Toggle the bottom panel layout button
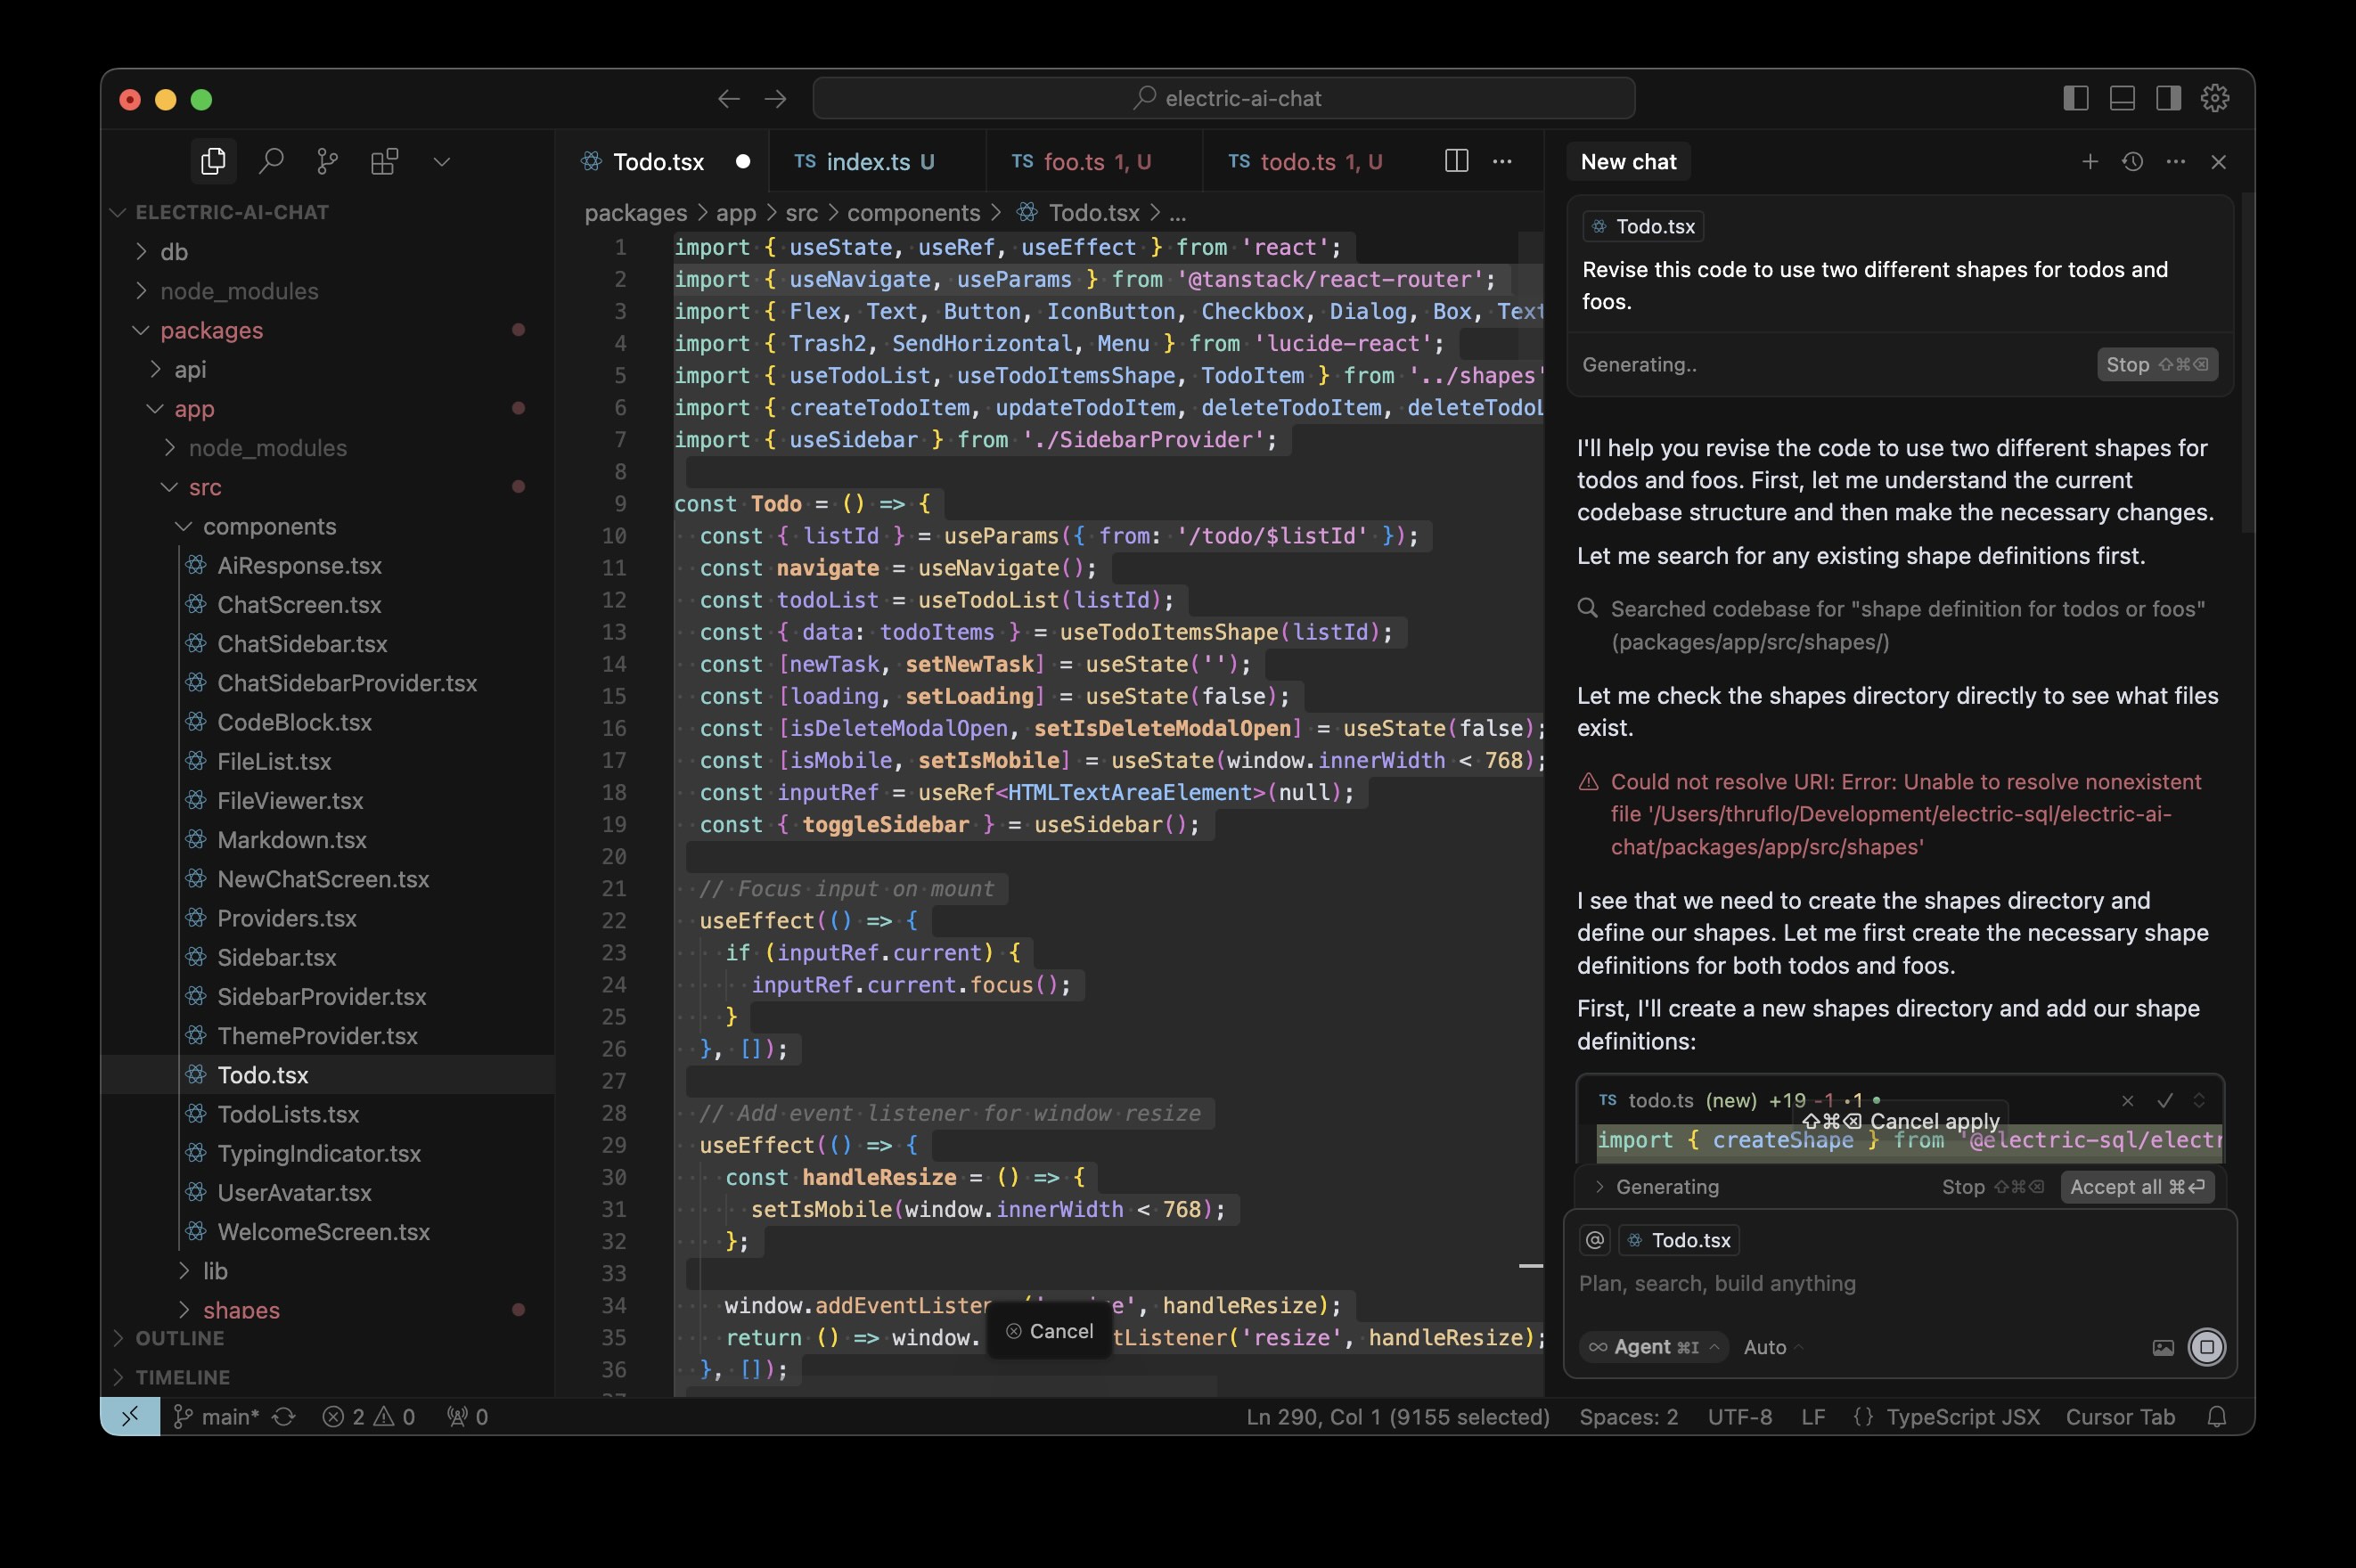Image resolution: width=2356 pixels, height=1568 pixels. tap(2122, 98)
